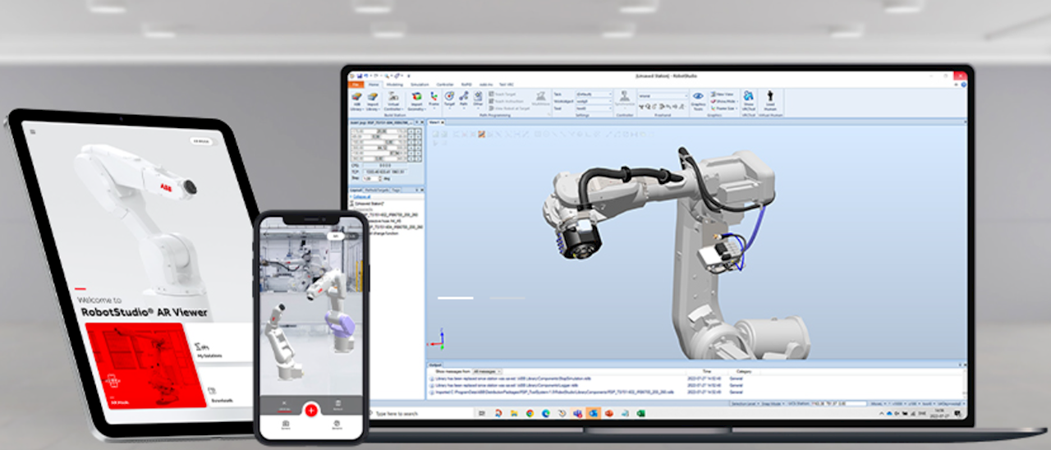Switch to the Modeling ribbon tab
The width and height of the screenshot is (1051, 450).
point(395,84)
